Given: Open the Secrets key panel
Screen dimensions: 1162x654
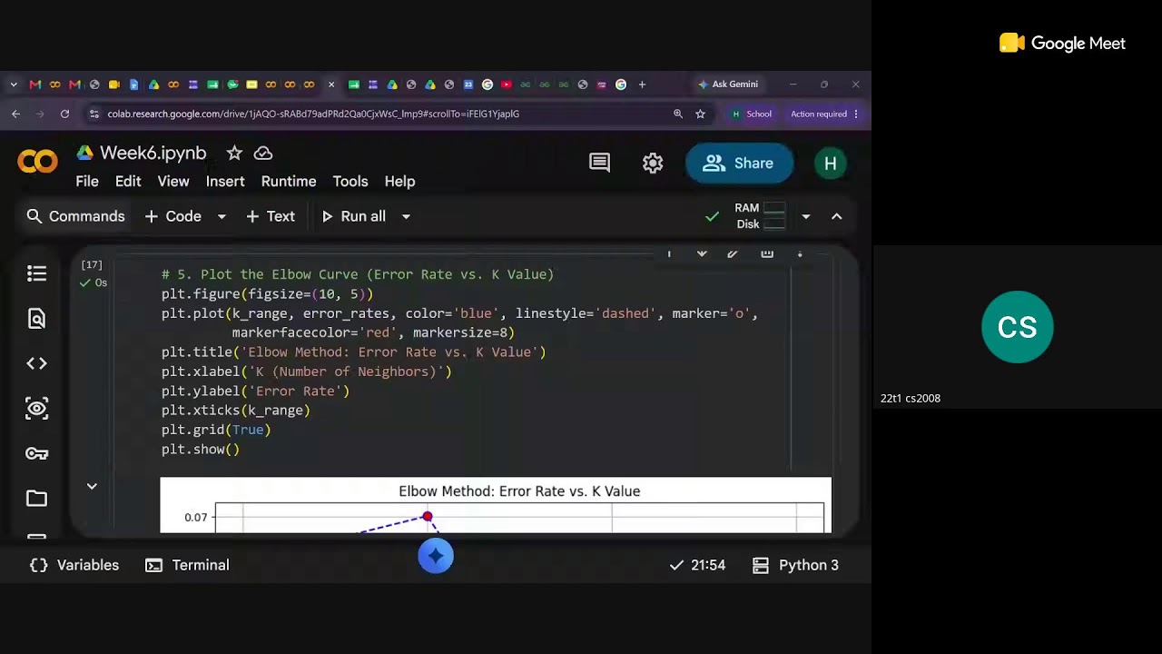Looking at the screenshot, I should pyautogui.click(x=36, y=453).
